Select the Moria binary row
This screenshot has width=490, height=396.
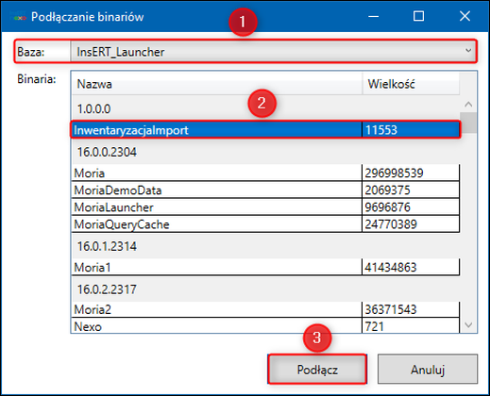pos(265,173)
